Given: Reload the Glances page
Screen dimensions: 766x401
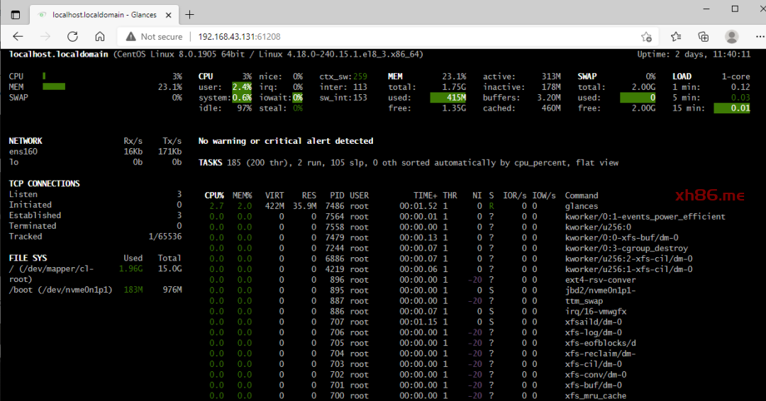Looking at the screenshot, I should coord(72,37).
